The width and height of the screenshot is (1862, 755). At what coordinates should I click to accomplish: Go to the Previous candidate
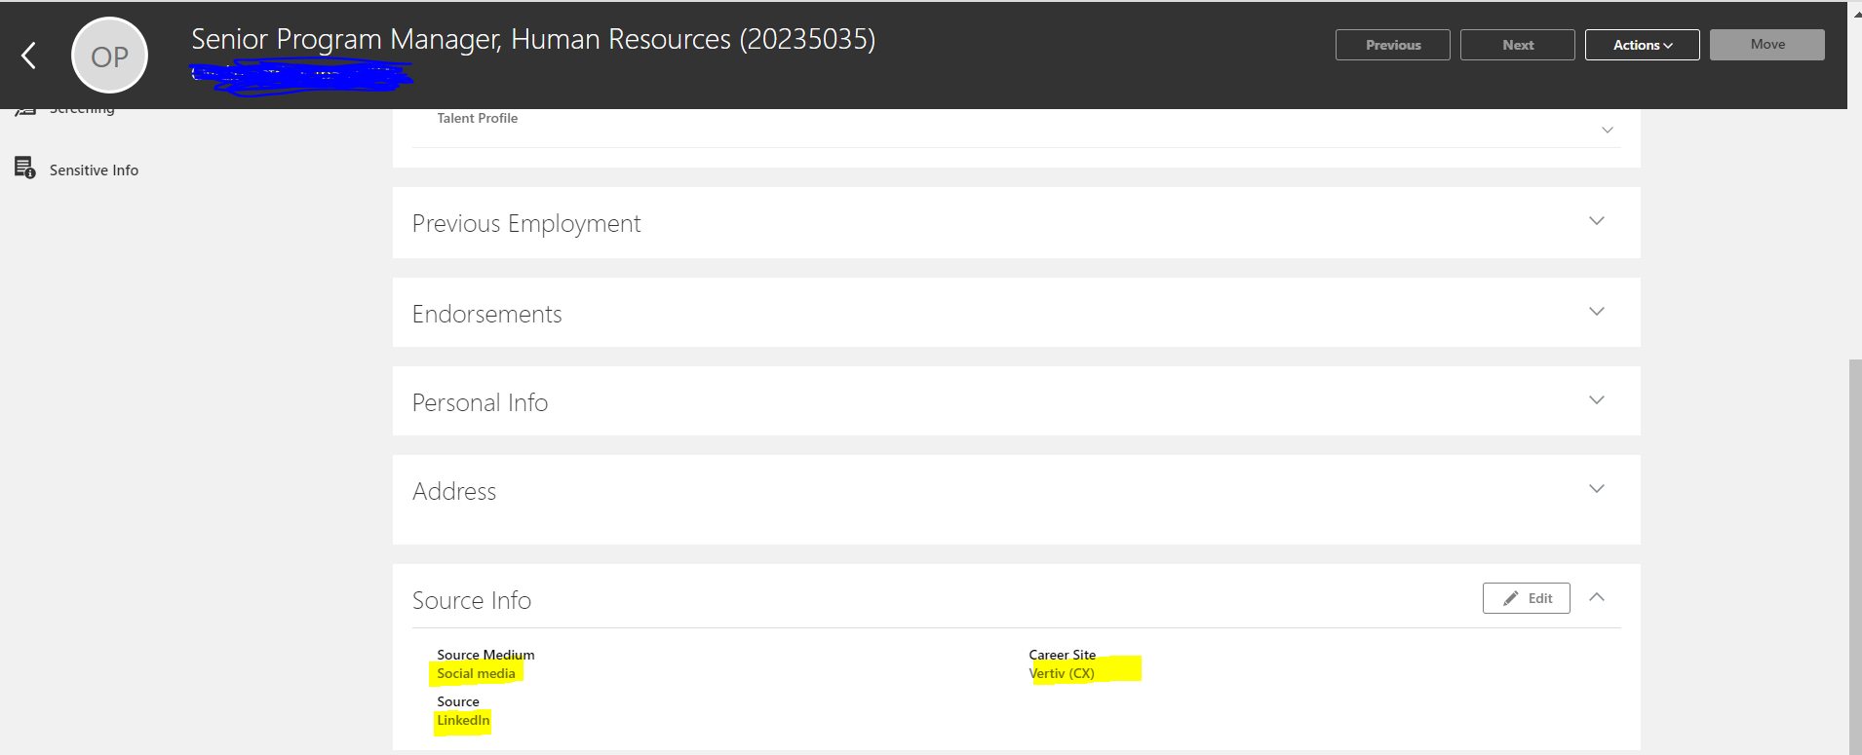click(1392, 45)
